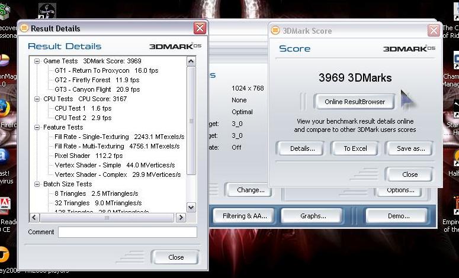Collapse the Game Tests tree node

click(37, 61)
